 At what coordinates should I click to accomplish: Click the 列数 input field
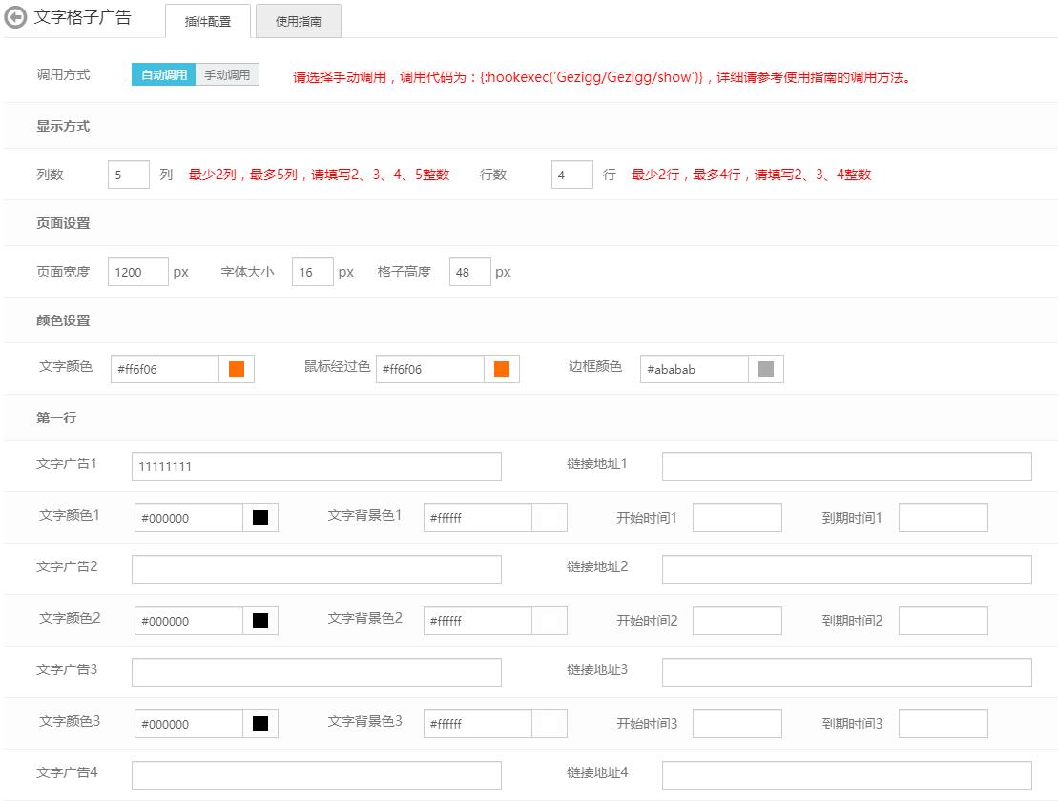click(x=129, y=175)
